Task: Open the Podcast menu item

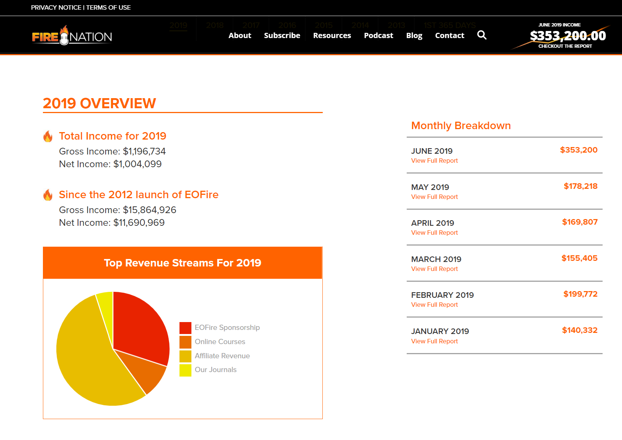Action: pyautogui.click(x=378, y=35)
